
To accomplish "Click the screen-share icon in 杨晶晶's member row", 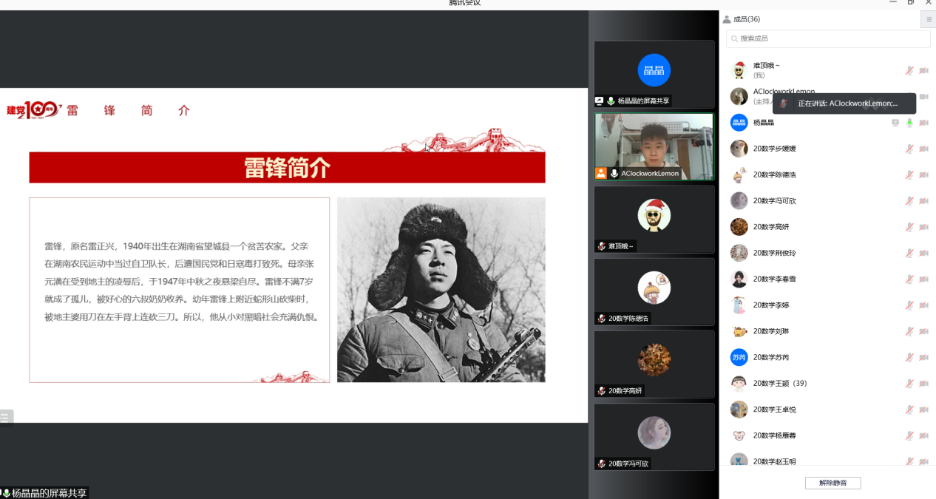I will [x=895, y=123].
